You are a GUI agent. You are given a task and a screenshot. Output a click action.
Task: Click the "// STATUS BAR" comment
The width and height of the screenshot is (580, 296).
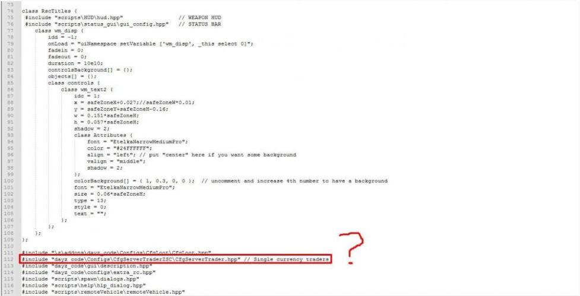199,24
